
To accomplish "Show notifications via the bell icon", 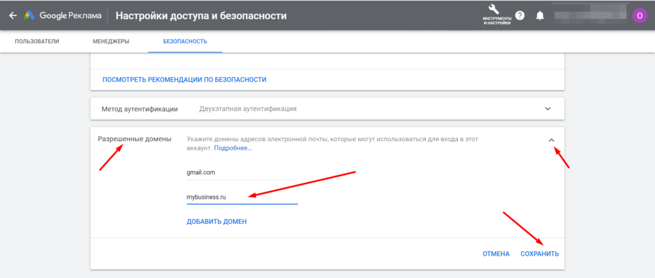I will tap(540, 15).
